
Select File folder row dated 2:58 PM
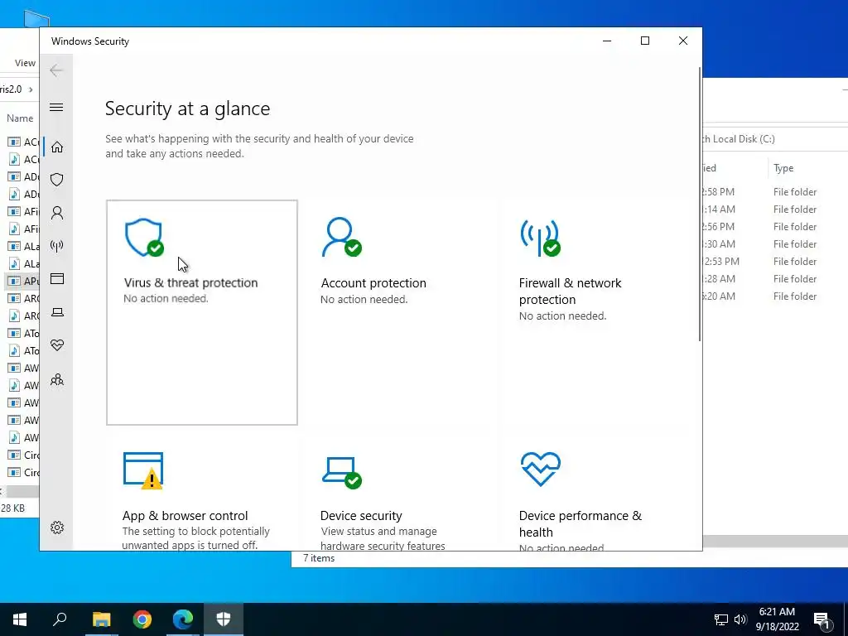point(775,192)
